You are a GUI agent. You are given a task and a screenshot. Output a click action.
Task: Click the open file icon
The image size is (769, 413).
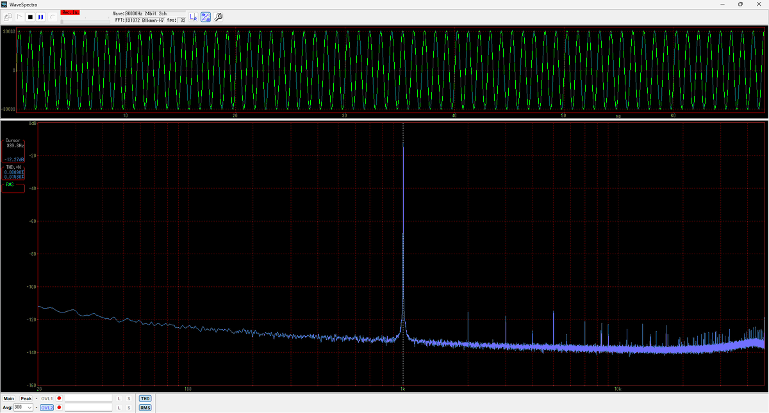(x=8, y=17)
